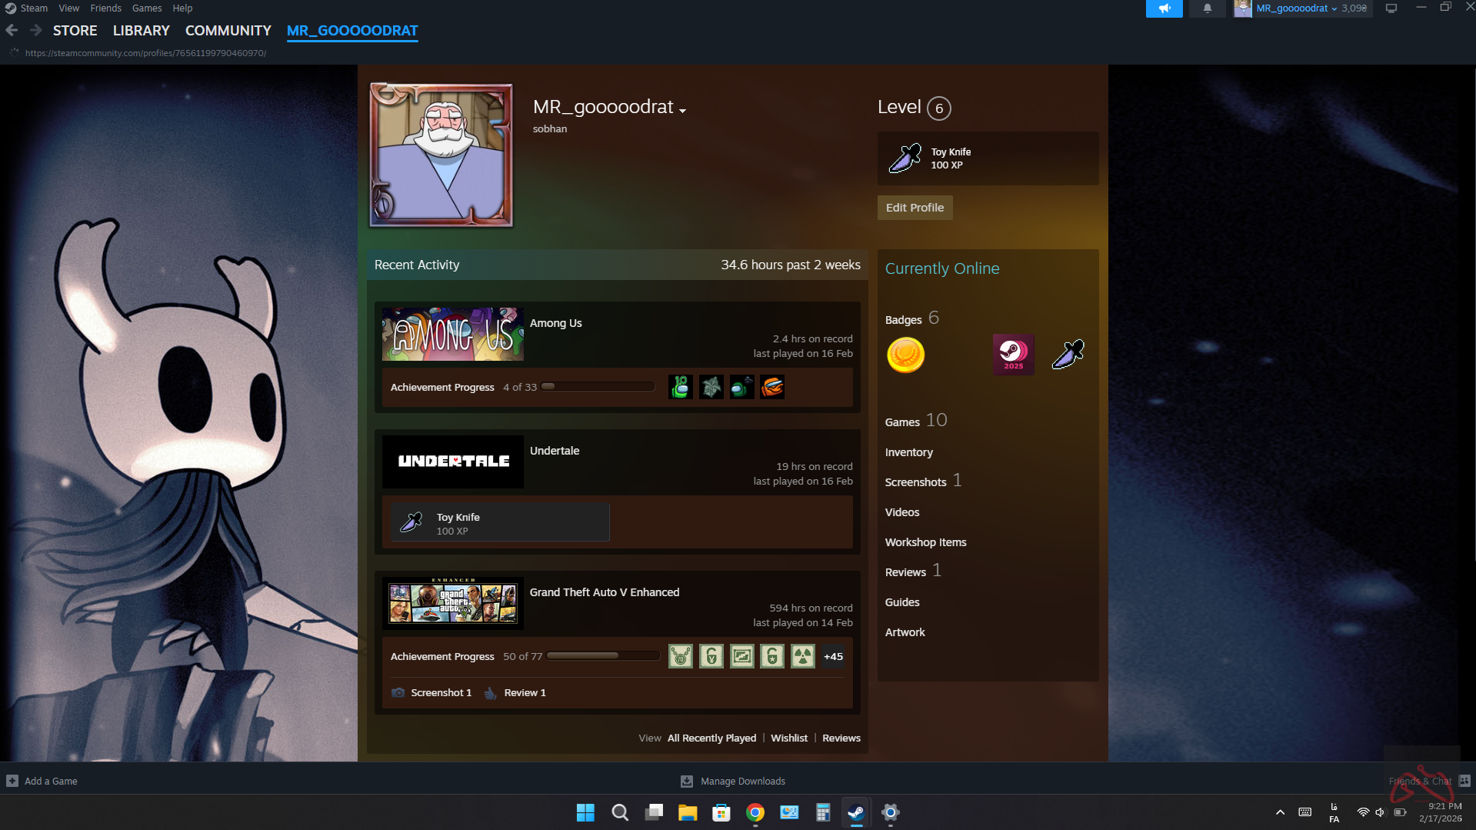Open the Workshop Items link
Viewport: 1476px width, 830px height.
point(925,542)
